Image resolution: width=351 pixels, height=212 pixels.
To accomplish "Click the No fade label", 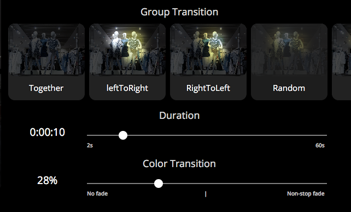I will 97,193.
